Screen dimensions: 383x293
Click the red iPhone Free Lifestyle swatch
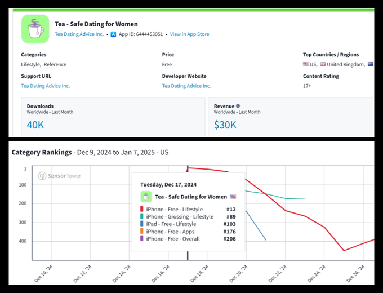pos(142,210)
